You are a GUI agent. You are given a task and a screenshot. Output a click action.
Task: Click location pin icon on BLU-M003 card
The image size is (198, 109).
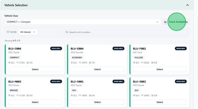pyautogui.click(x=9, y=95)
